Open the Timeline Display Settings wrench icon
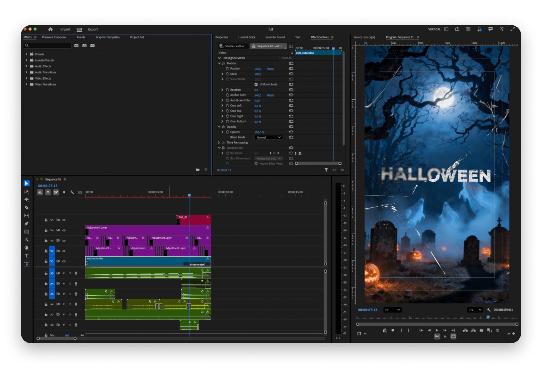 coord(72,192)
